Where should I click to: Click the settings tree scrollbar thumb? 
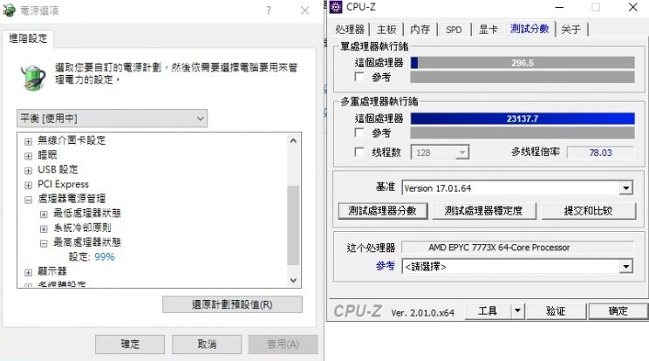[293, 225]
